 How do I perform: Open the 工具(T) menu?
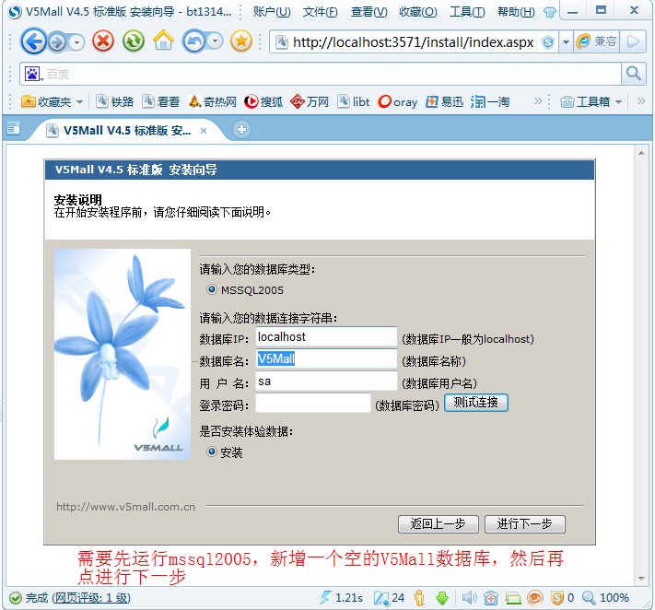coord(467,12)
